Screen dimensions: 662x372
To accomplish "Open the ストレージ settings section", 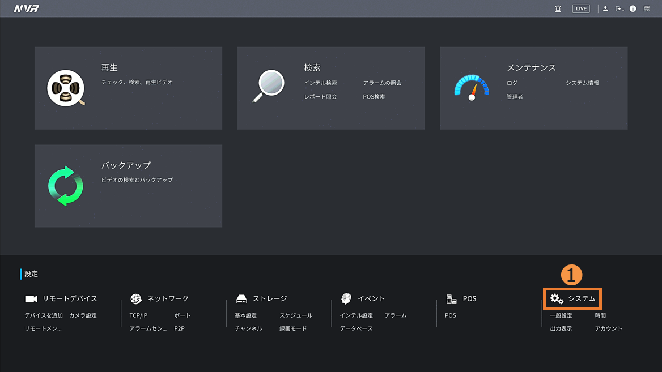I will [x=270, y=298].
